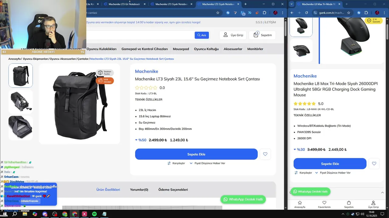Bookmark the page with star in right window
Image resolution: width=389 pixels, height=218 pixels.
coord(349,13)
